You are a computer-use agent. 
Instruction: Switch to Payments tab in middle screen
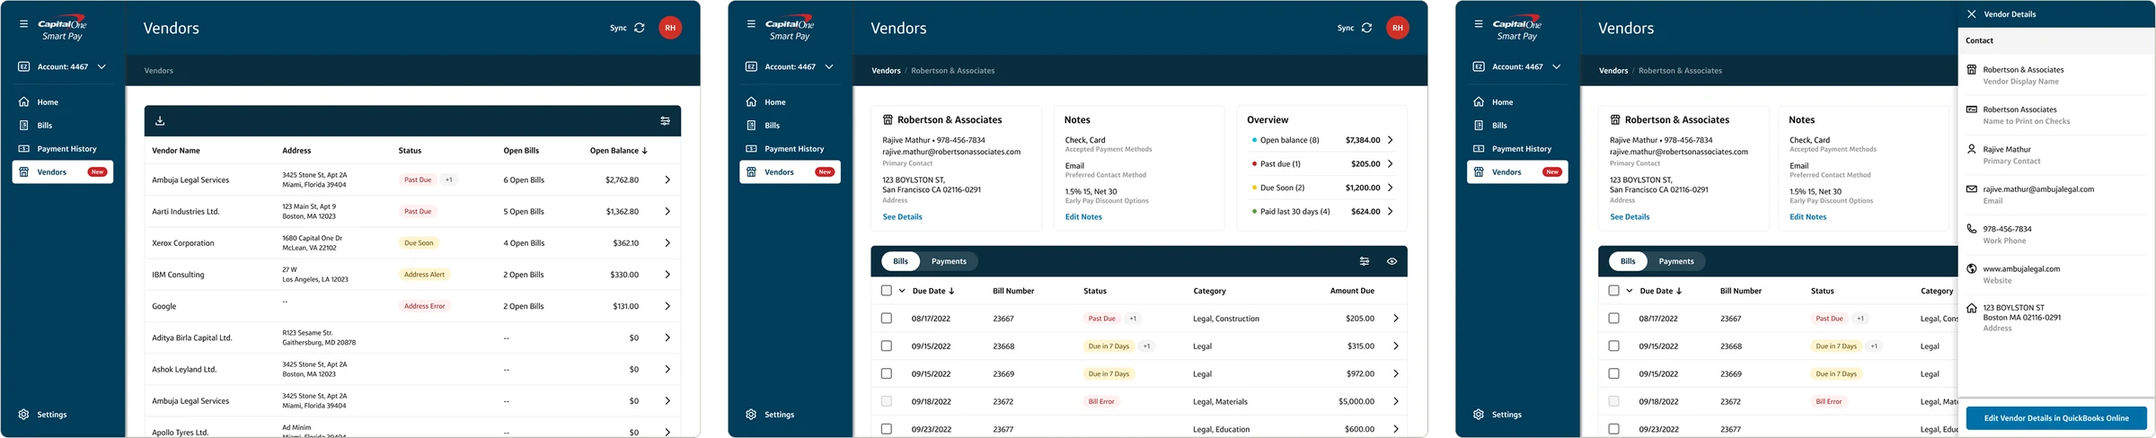point(949,261)
